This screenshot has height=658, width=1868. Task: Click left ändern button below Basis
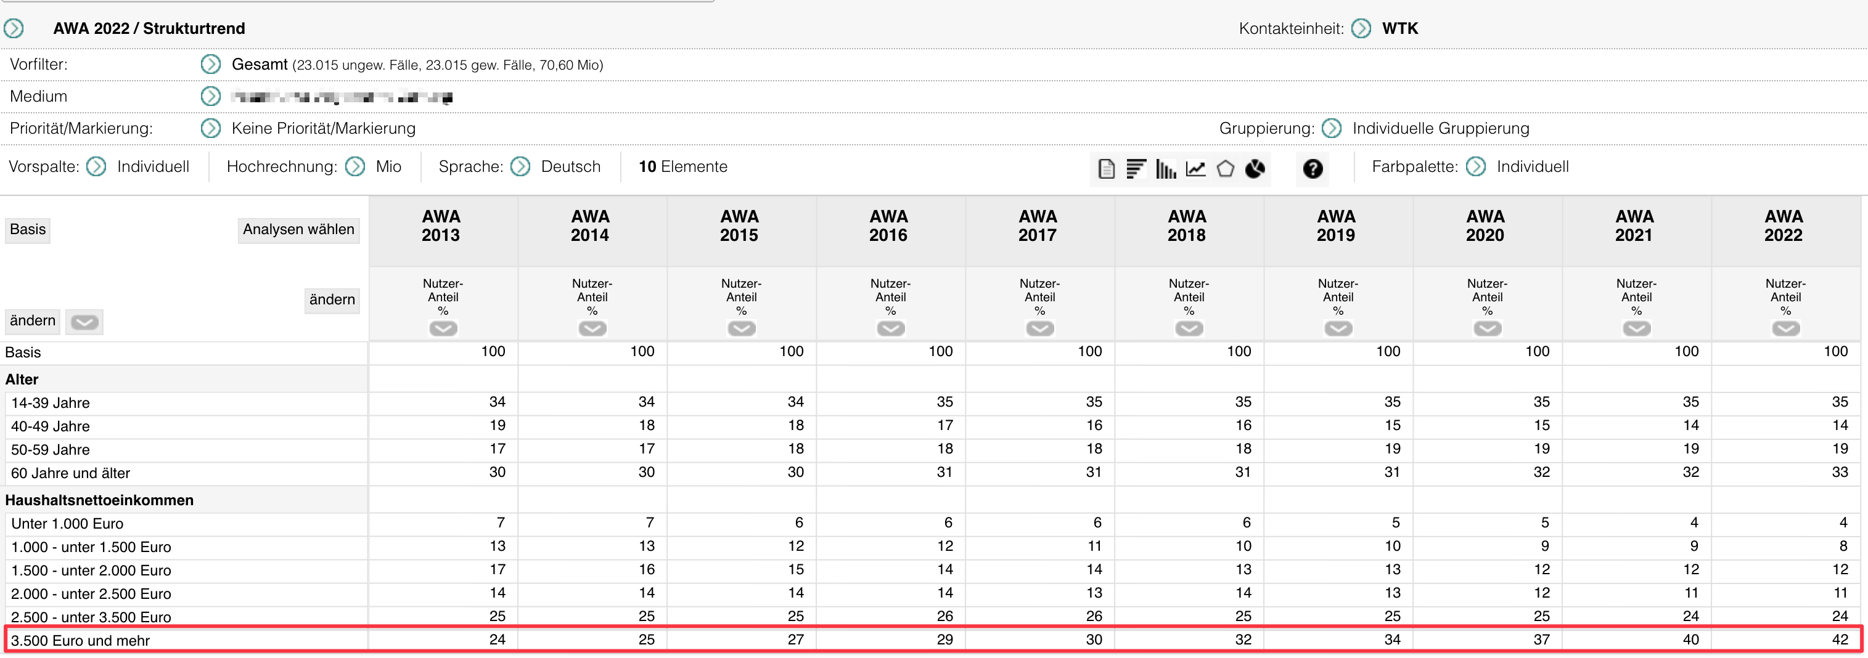(33, 321)
